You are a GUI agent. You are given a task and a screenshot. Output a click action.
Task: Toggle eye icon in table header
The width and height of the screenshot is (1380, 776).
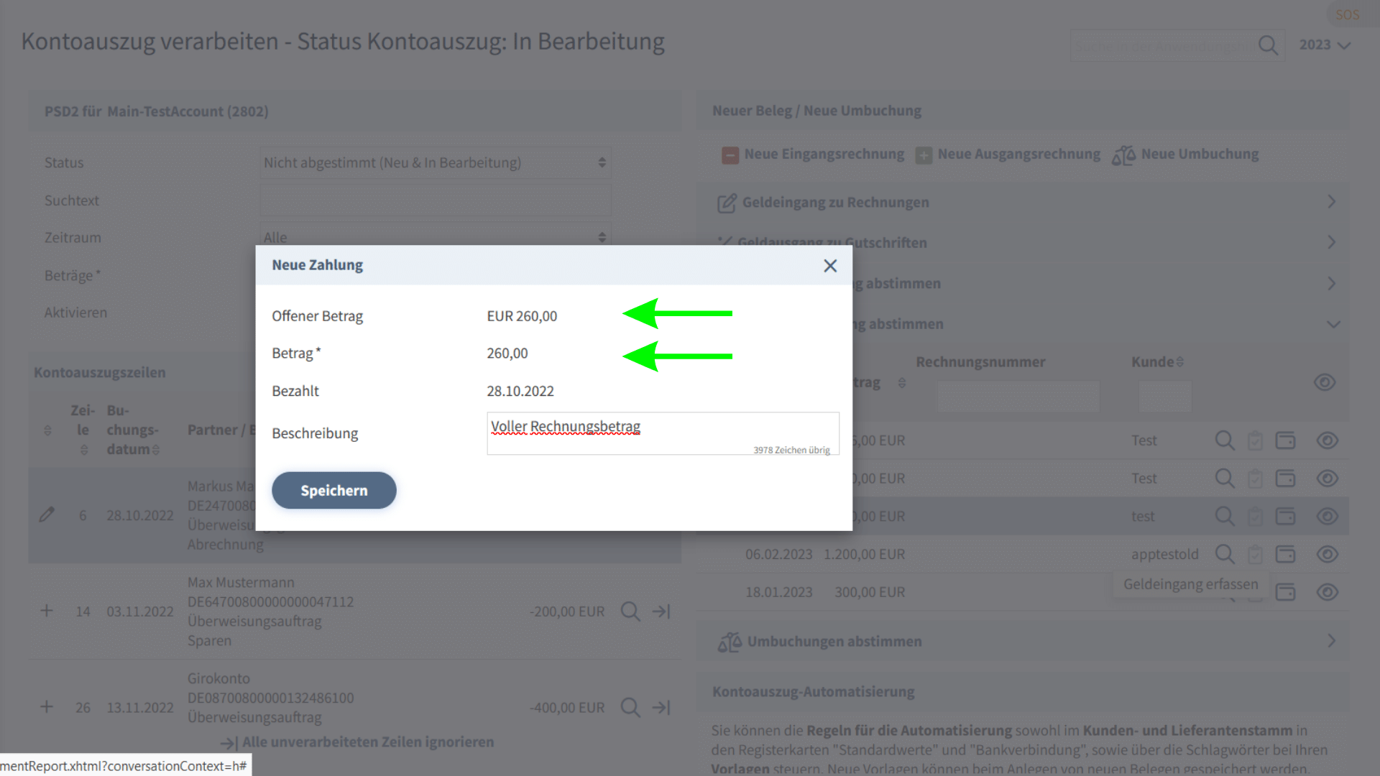click(x=1324, y=382)
